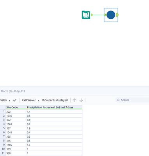Select row number 5 header

(3, 128)
